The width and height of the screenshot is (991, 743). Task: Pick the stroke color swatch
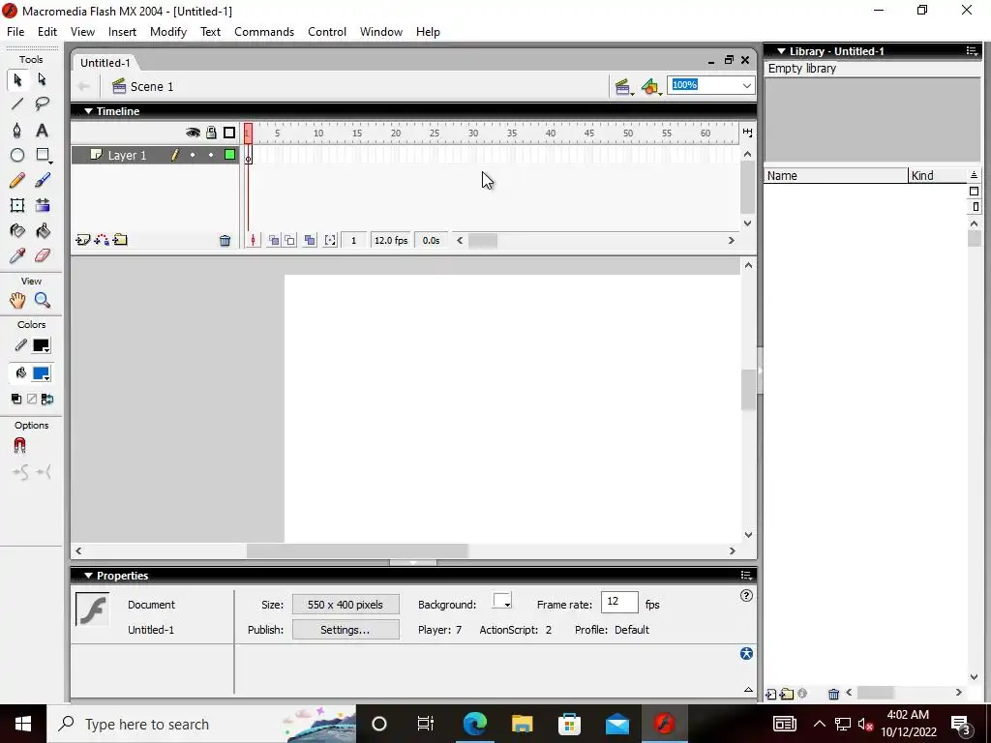pyautogui.click(x=41, y=345)
